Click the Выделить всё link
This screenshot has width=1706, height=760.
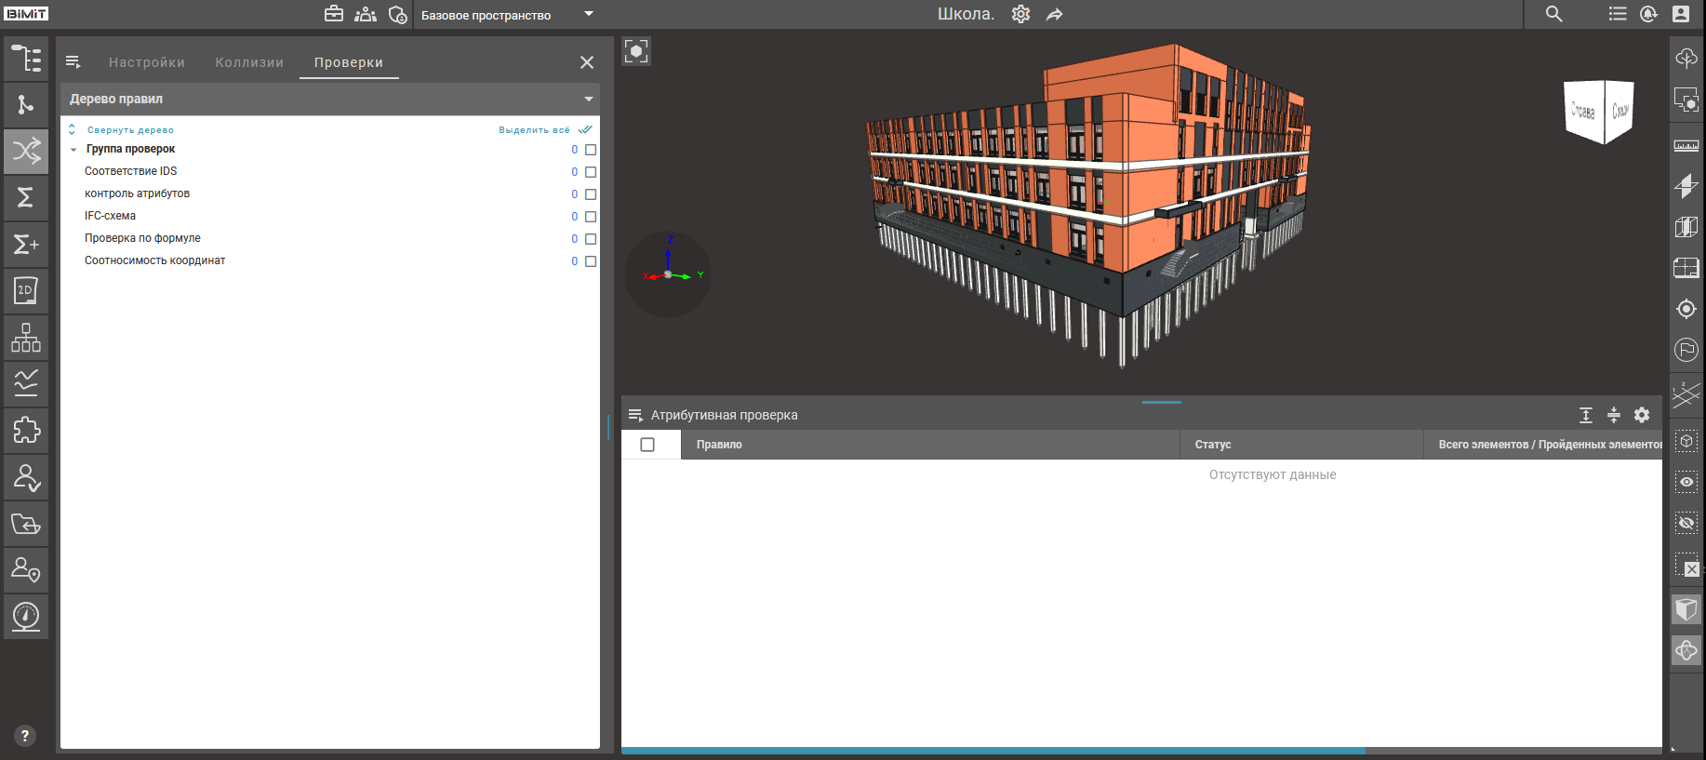point(534,130)
